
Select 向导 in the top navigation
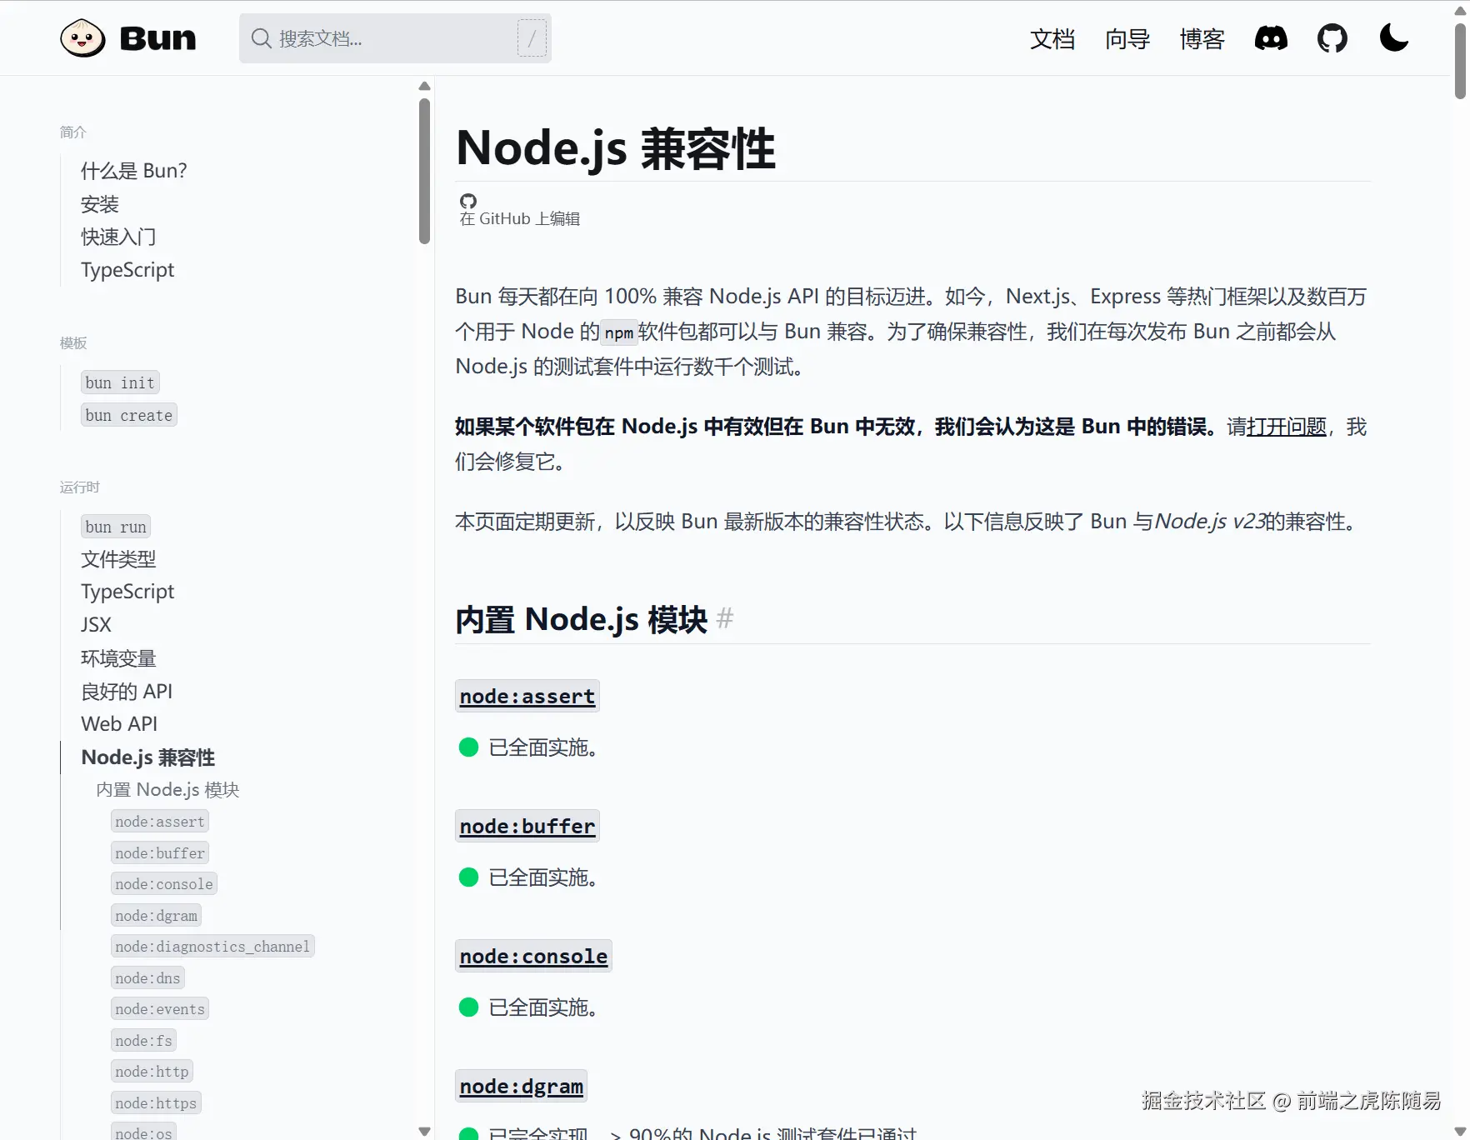click(x=1127, y=39)
